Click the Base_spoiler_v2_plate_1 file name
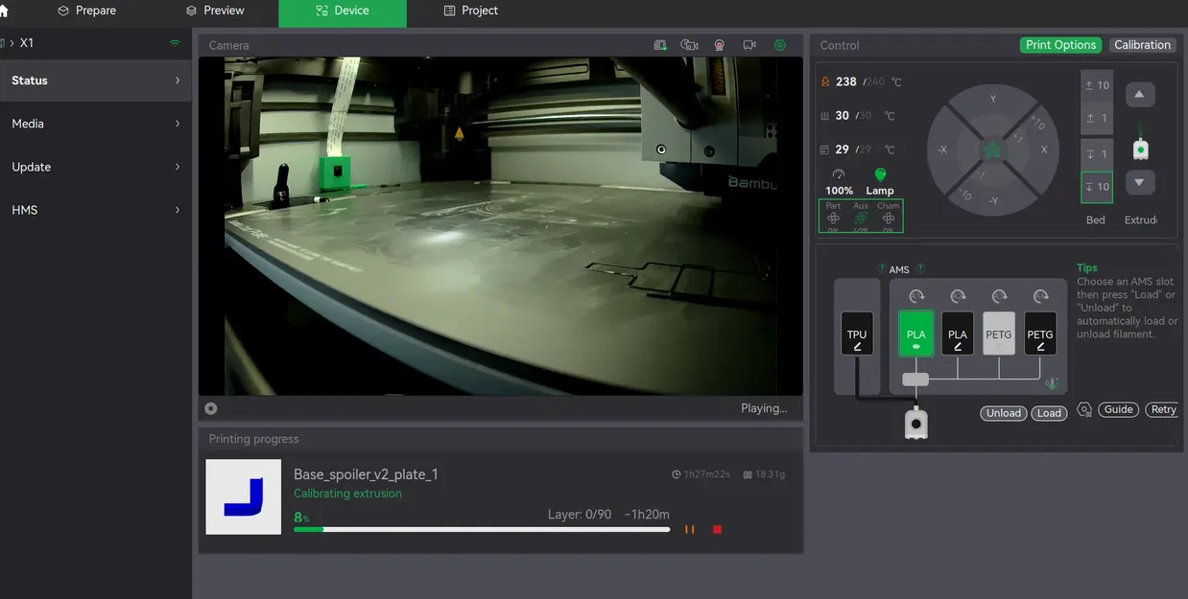 [x=366, y=474]
